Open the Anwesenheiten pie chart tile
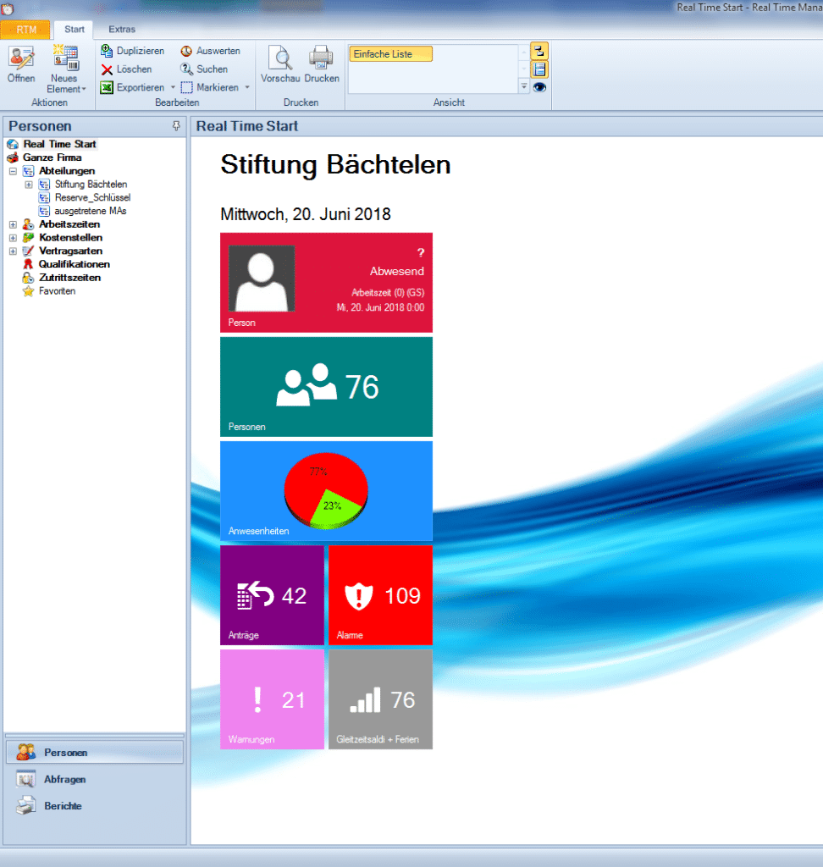 coord(326,491)
